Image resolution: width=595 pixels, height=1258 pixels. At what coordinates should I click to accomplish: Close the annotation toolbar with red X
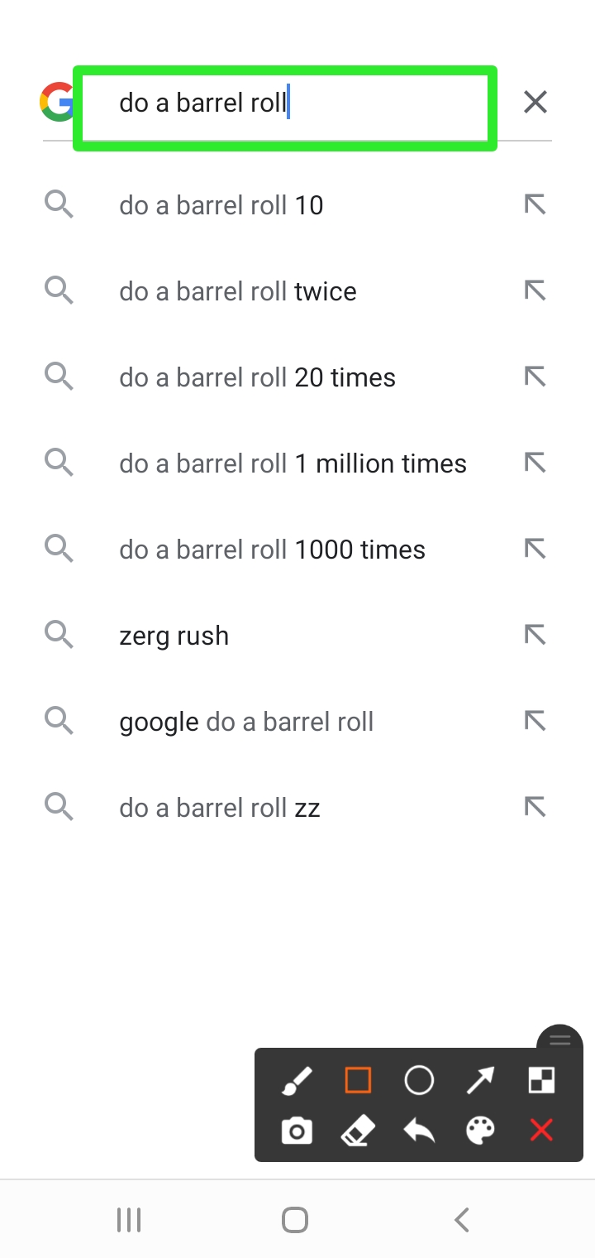click(x=541, y=1131)
